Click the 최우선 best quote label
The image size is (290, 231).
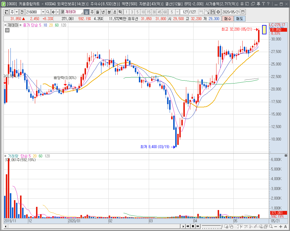coord(133,19)
